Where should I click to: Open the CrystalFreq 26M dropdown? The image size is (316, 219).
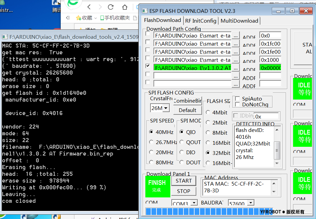(166, 108)
